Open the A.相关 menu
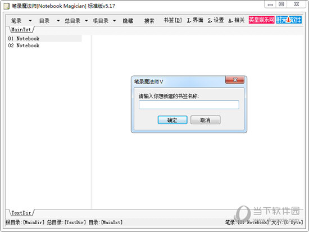The height and width of the screenshot is (232, 309). (x=237, y=20)
